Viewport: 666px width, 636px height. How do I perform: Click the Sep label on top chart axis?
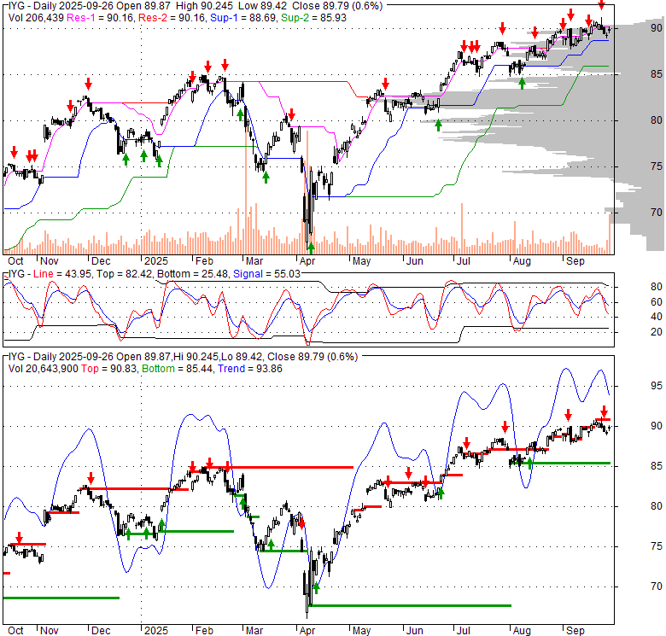pyautogui.click(x=575, y=261)
